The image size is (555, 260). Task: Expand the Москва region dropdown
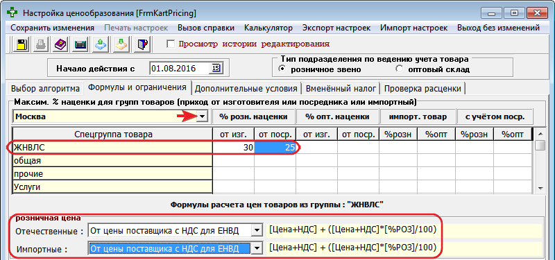202,116
